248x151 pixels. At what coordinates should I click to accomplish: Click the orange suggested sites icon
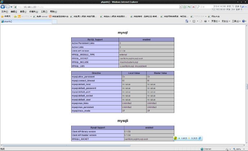19,16
